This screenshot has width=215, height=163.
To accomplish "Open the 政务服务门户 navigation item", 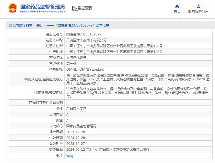I will tap(198, 12).
